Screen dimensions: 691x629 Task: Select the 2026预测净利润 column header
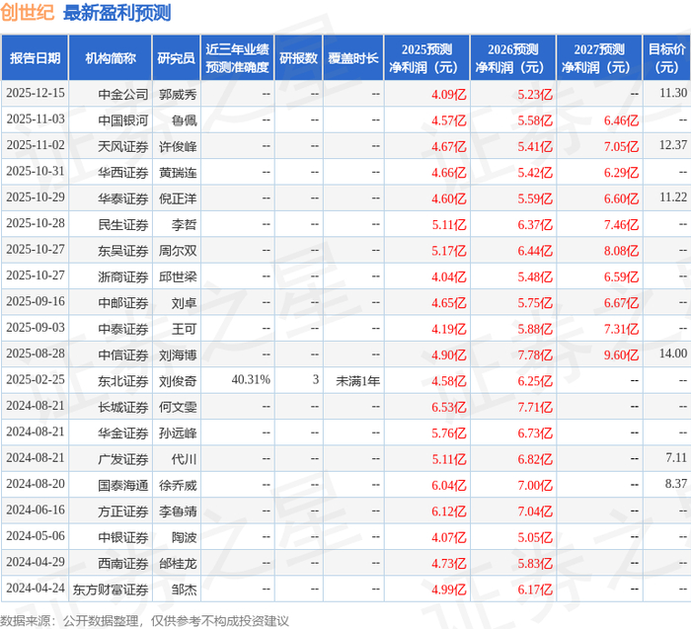pos(513,57)
